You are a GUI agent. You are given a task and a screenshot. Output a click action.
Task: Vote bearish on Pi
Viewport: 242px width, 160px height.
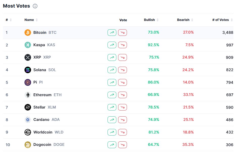pyautogui.click(x=123, y=82)
